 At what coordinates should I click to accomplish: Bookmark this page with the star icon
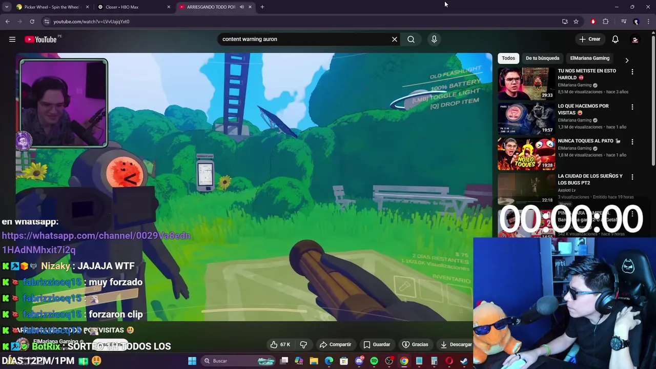(576, 22)
